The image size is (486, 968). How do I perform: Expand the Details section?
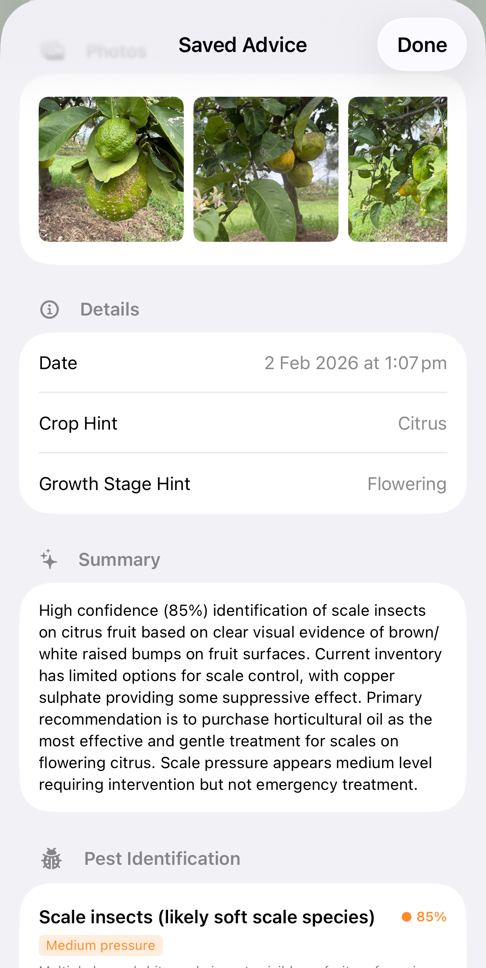pos(109,309)
